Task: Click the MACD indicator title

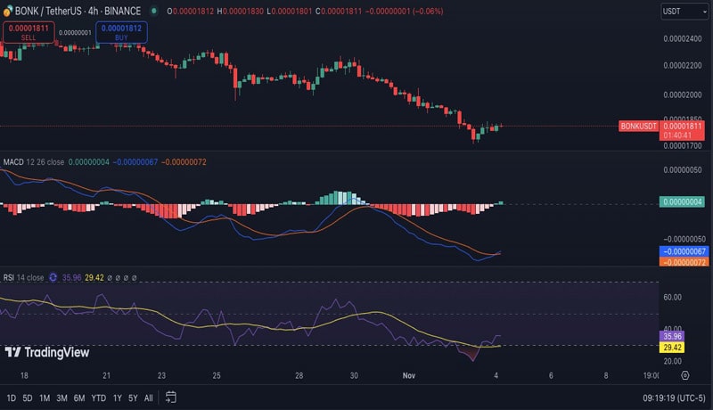Action: point(13,162)
